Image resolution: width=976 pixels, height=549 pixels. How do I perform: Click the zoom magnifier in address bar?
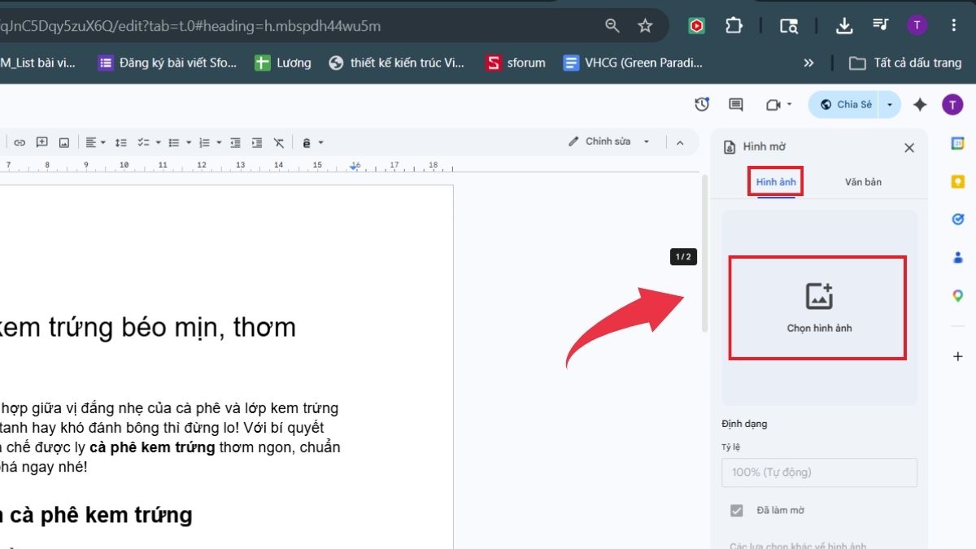[612, 26]
